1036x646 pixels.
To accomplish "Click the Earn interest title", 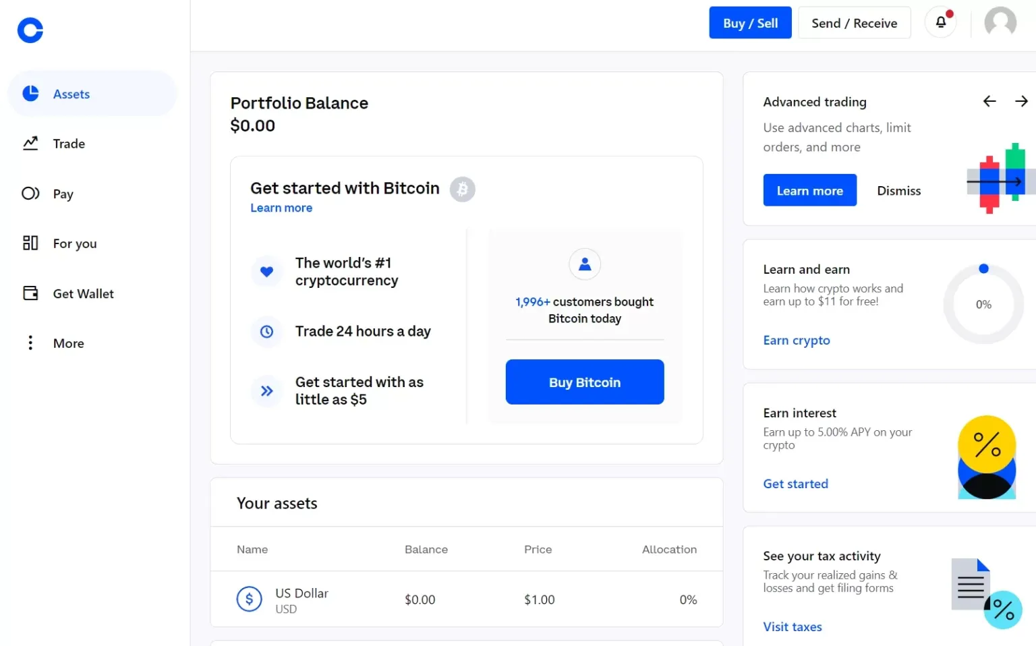I will tap(799, 413).
